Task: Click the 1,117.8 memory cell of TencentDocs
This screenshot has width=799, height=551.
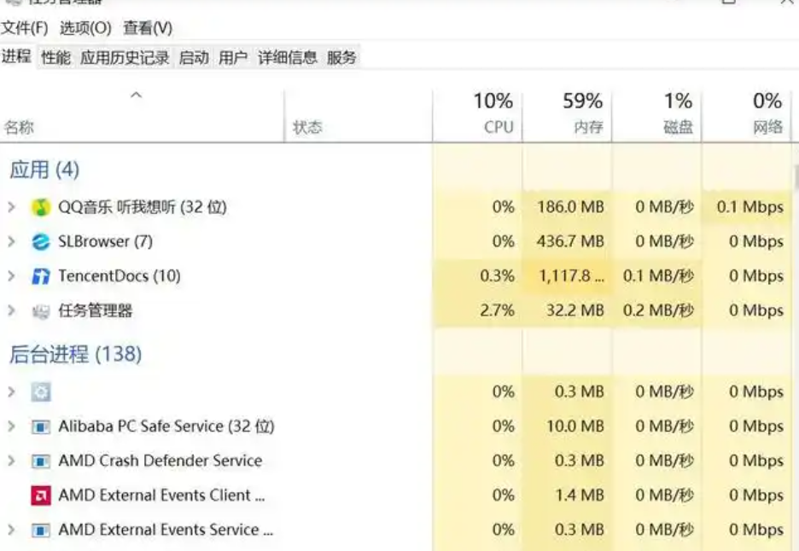Action: 567,276
